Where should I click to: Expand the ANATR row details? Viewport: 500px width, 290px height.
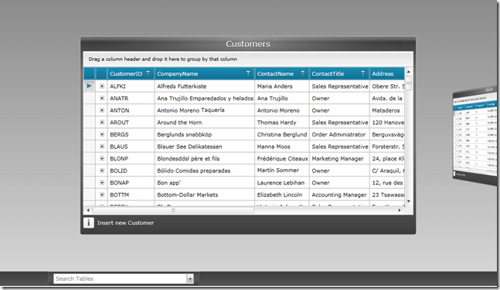click(x=102, y=98)
